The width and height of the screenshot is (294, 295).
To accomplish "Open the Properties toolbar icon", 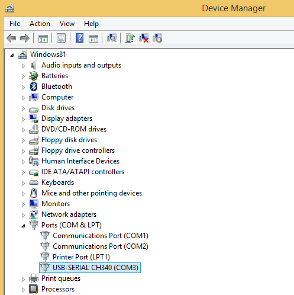I will click(x=62, y=38).
